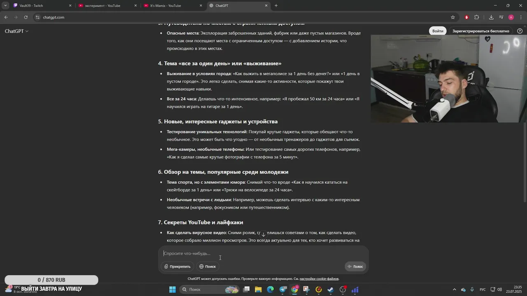Go back with the browser back arrow
This screenshot has width=527, height=296.
[6, 17]
